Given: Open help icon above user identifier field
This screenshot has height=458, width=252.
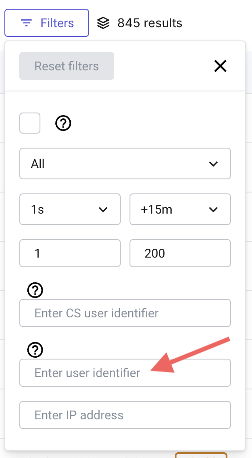Looking at the screenshot, I should click(35, 350).
